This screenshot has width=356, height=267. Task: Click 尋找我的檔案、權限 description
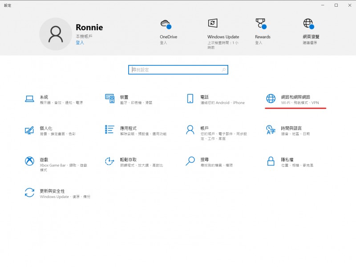[x=217, y=165]
